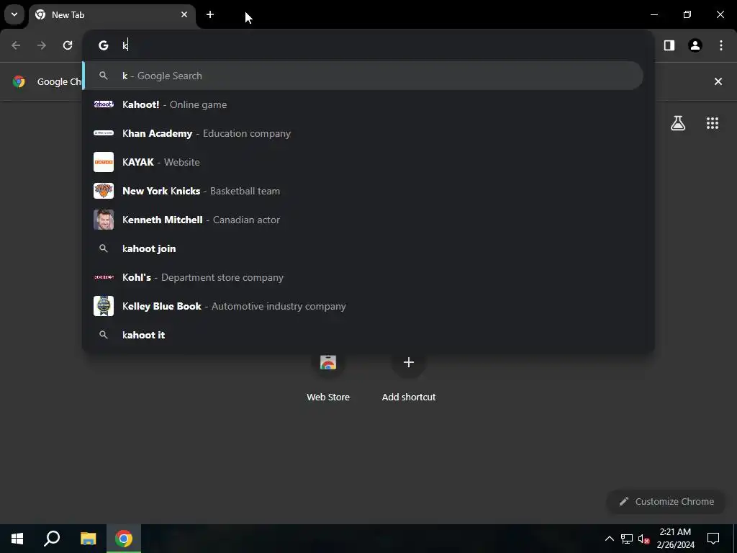The height and width of the screenshot is (553, 737).
Task: Click the Kelley Blue Book badge icon
Action: pyautogui.click(x=104, y=306)
